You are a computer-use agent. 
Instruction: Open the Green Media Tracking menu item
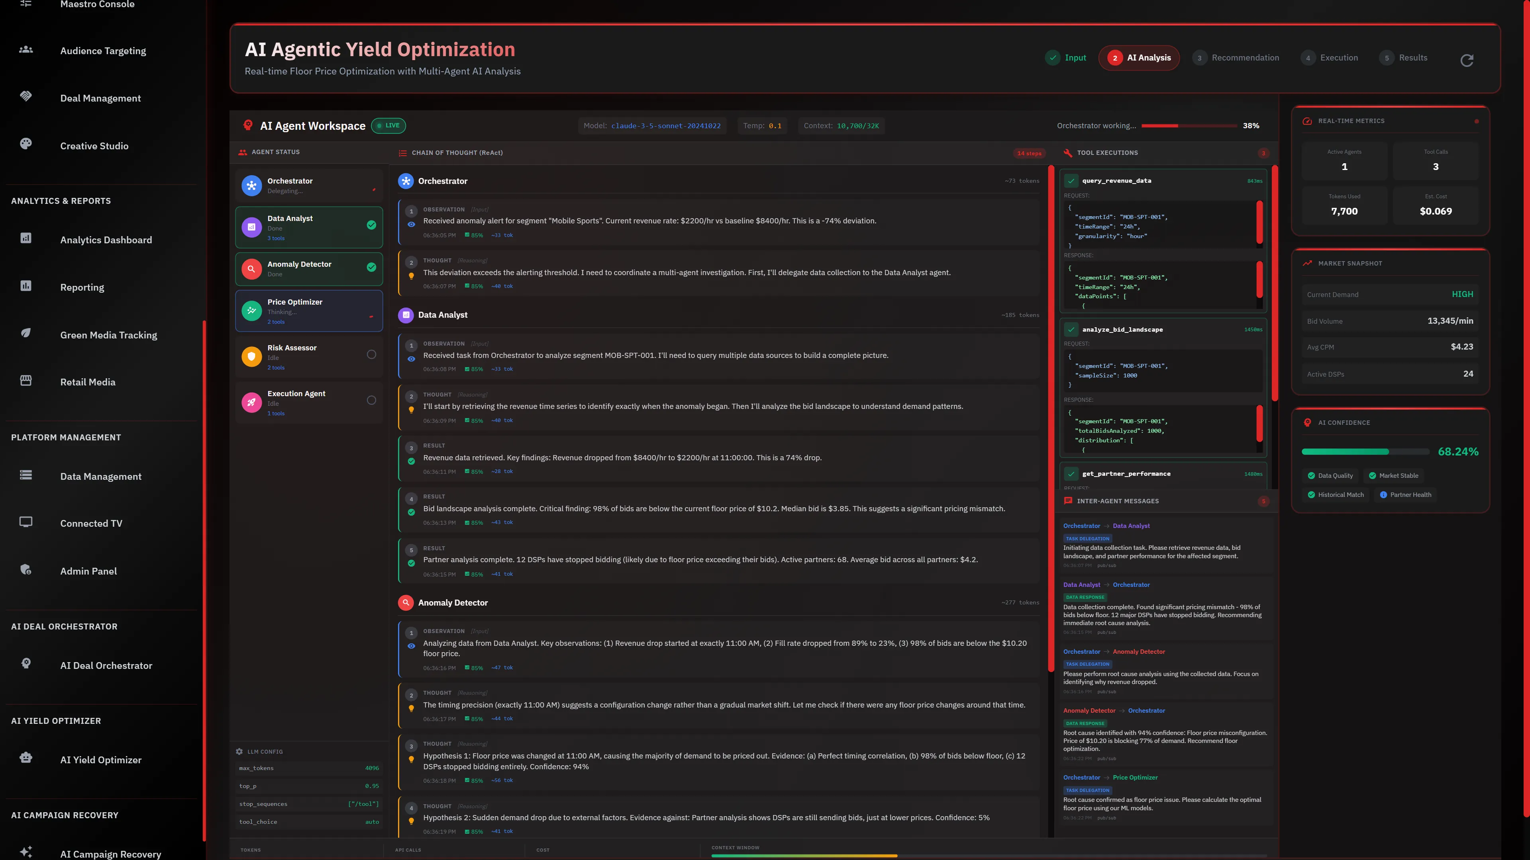[x=108, y=335]
